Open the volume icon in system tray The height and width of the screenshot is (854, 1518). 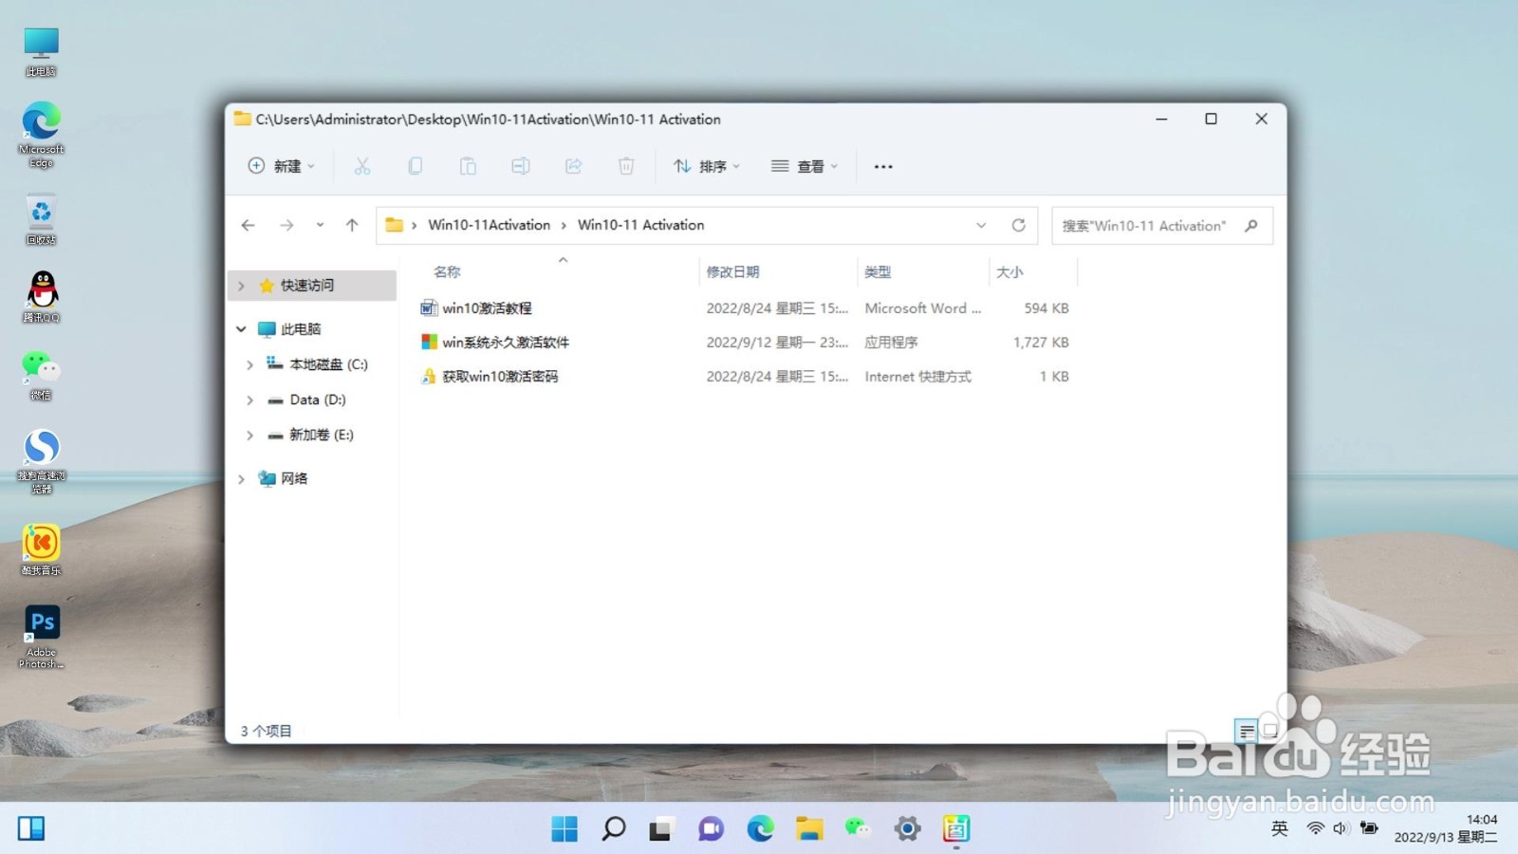coord(1341,828)
